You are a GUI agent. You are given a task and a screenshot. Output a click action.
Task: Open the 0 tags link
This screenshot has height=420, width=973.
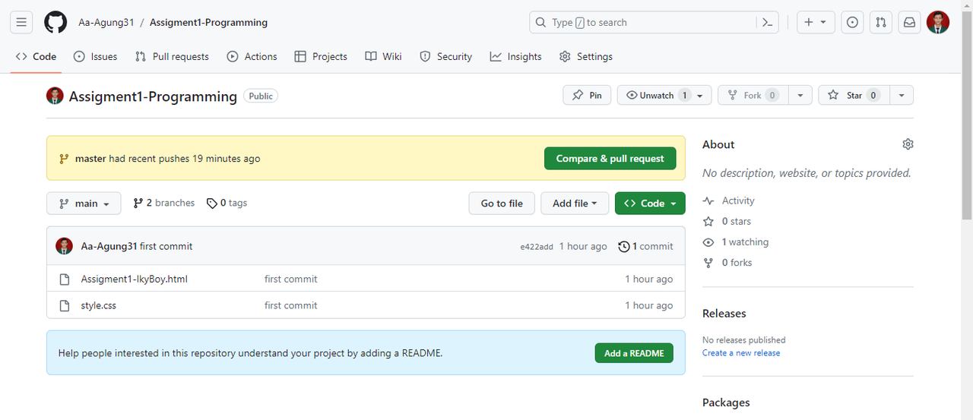click(227, 203)
